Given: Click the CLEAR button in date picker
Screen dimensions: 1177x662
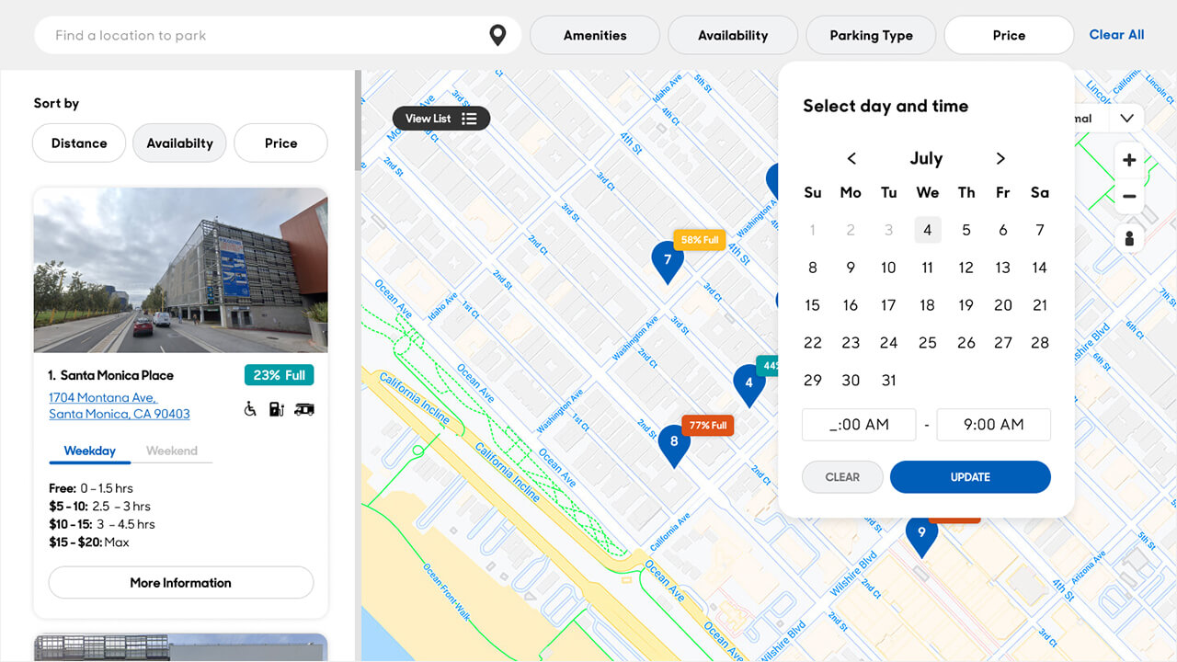Looking at the screenshot, I should pyautogui.click(x=842, y=477).
